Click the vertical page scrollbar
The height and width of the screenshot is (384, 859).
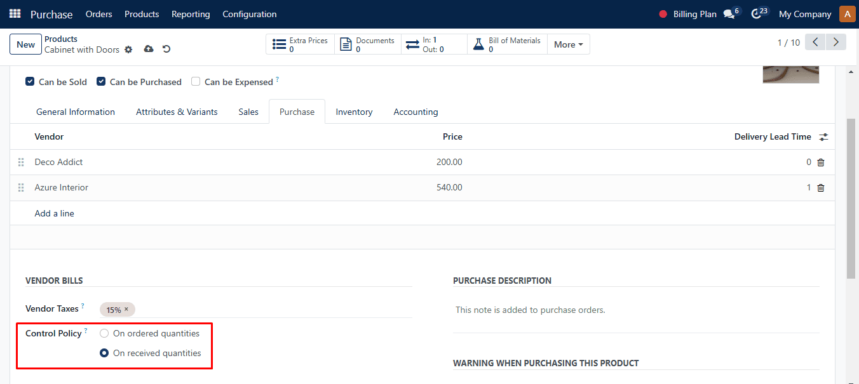click(851, 198)
